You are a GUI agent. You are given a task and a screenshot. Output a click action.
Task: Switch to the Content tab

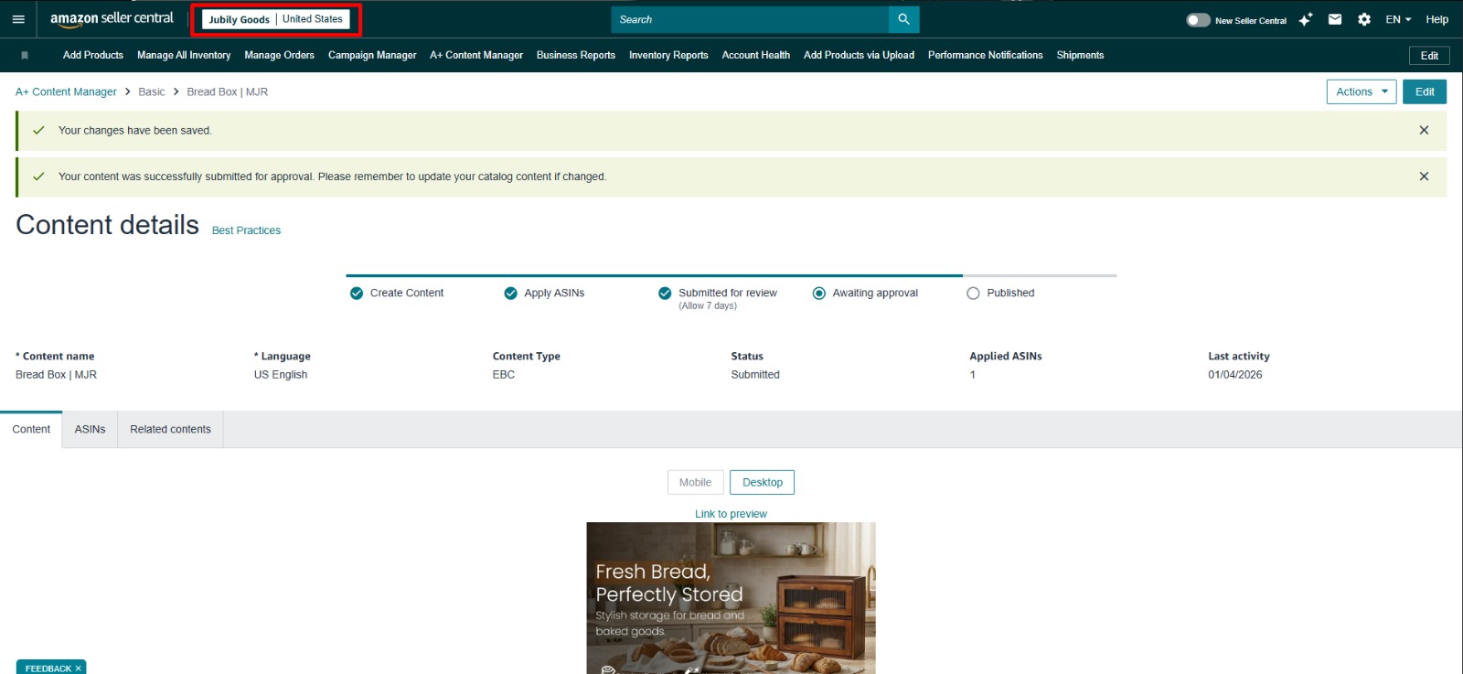[31, 430]
